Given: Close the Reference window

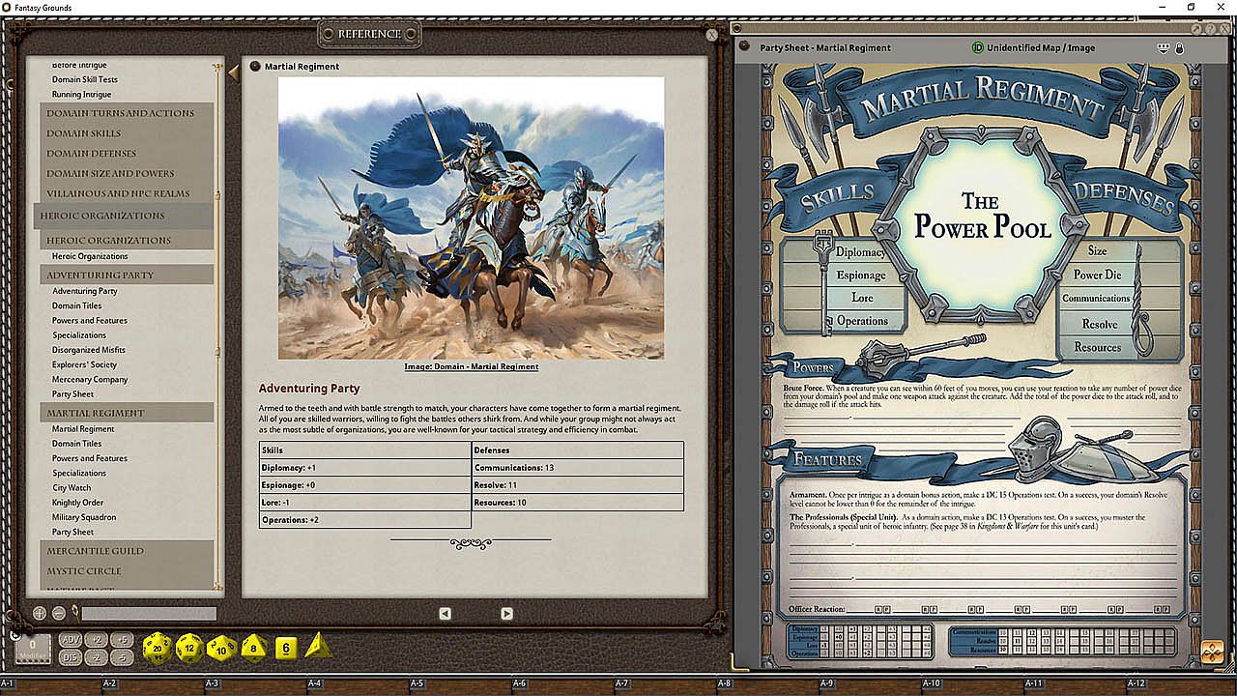Looking at the screenshot, I should [712, 35].
